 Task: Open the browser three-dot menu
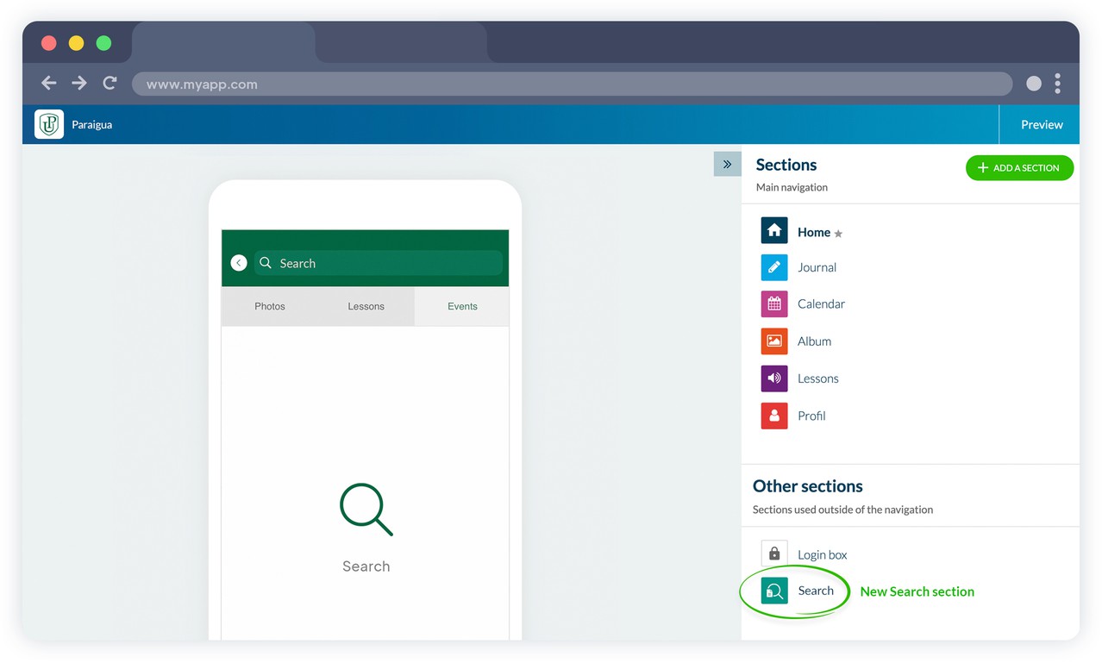1057,84
